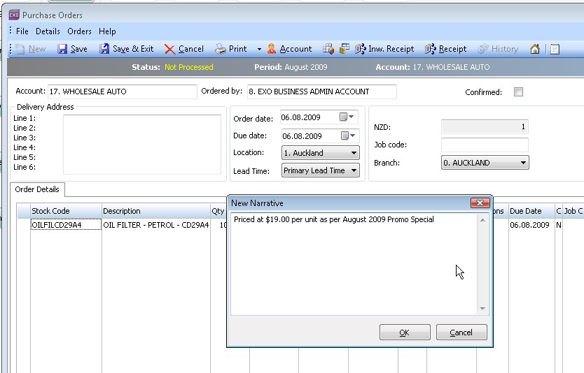The width and height of the screenshot is (584, 373).
Task: Print the purchase order
Action: click(231, 49)
